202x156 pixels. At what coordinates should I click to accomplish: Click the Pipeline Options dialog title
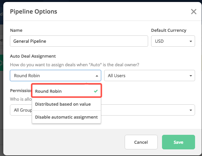tap(33, 12)
